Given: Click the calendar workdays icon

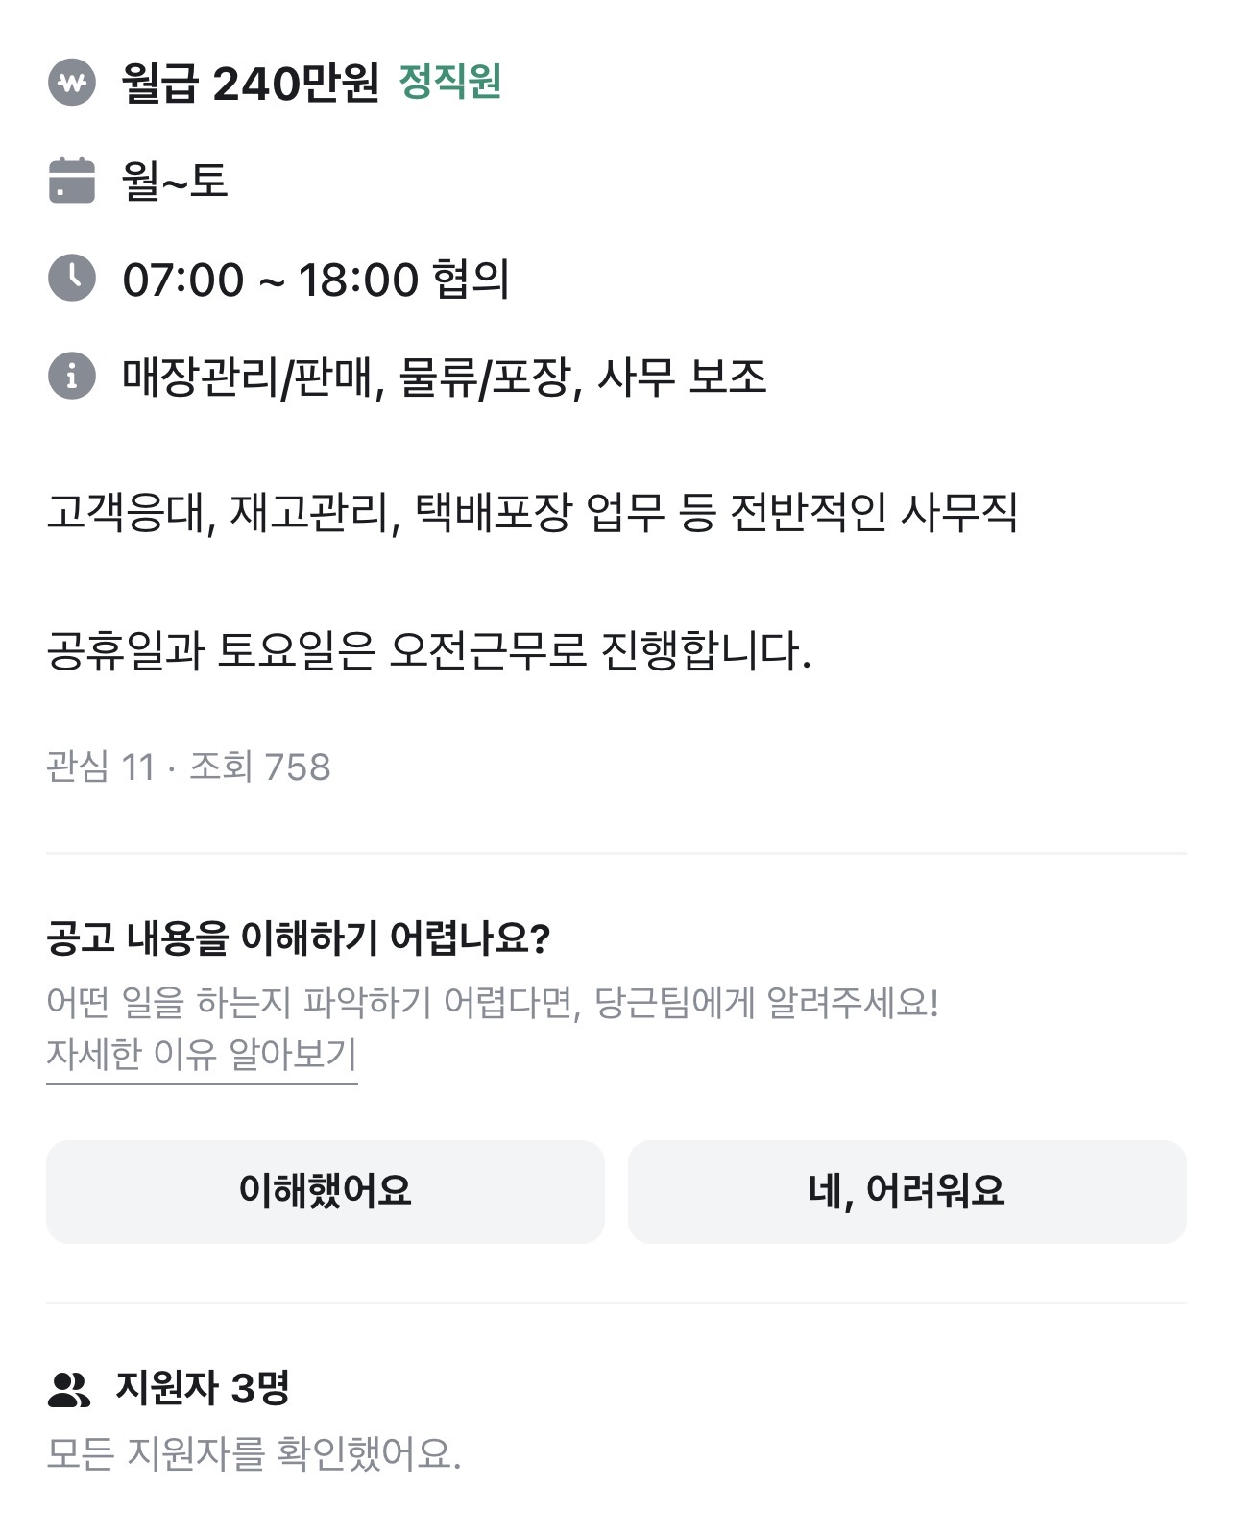Looking at the screenshot, I should 72,181.
